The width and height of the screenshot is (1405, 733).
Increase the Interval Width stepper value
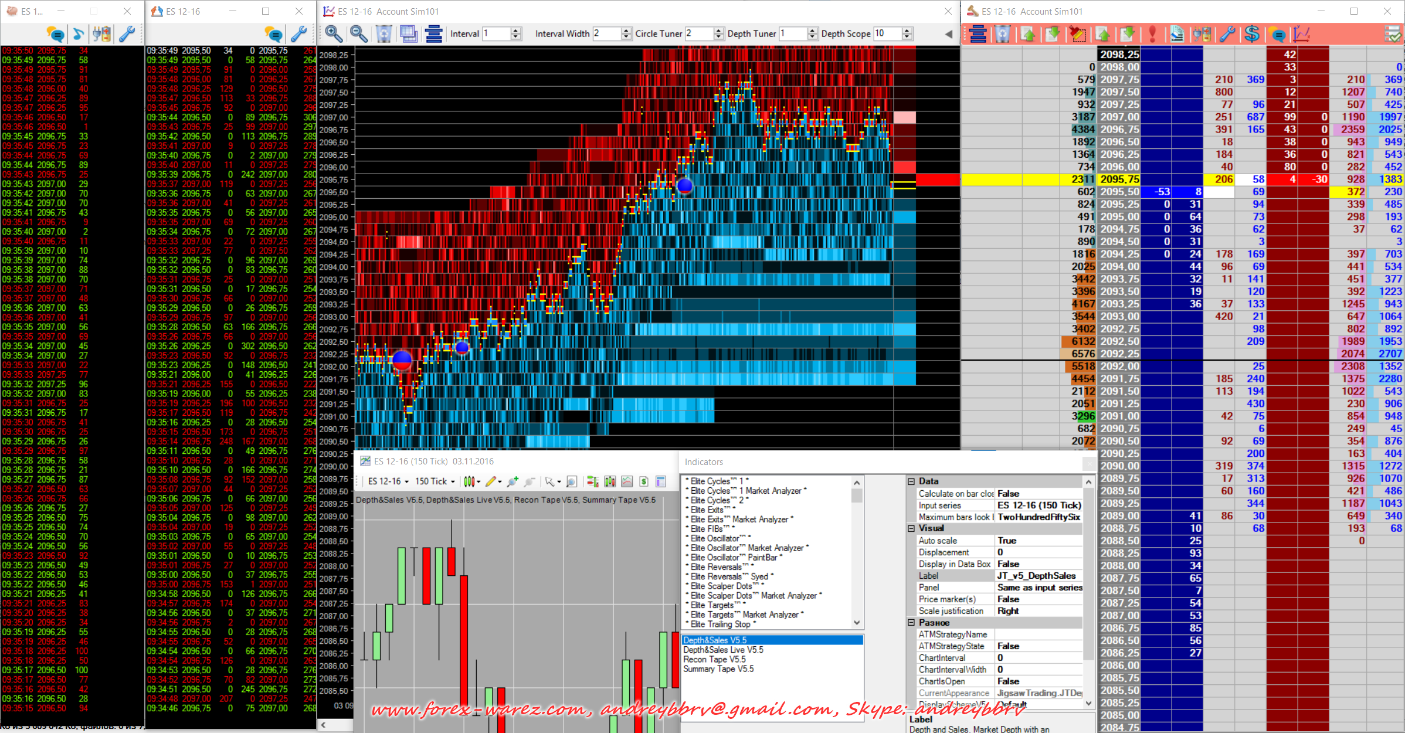(626, 30)
